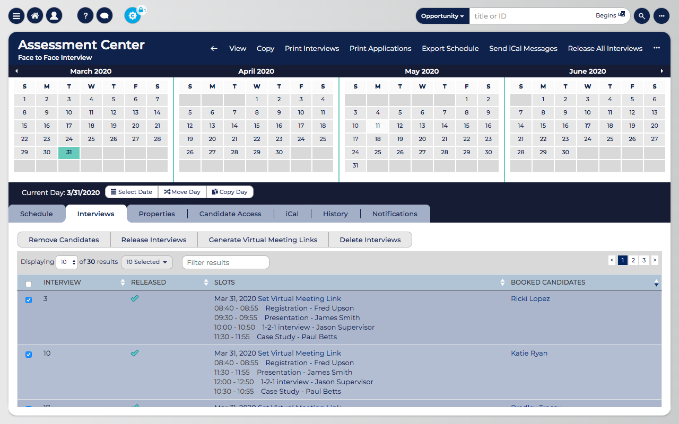The height and width of the screenshot is (424, 679).
Task: Go to the home page icon
Action: 35,16
